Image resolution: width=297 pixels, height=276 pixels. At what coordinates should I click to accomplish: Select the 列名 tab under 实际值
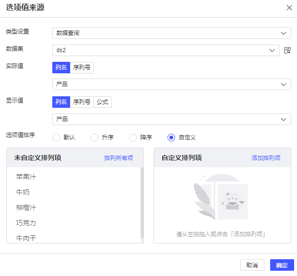point(61,68)
